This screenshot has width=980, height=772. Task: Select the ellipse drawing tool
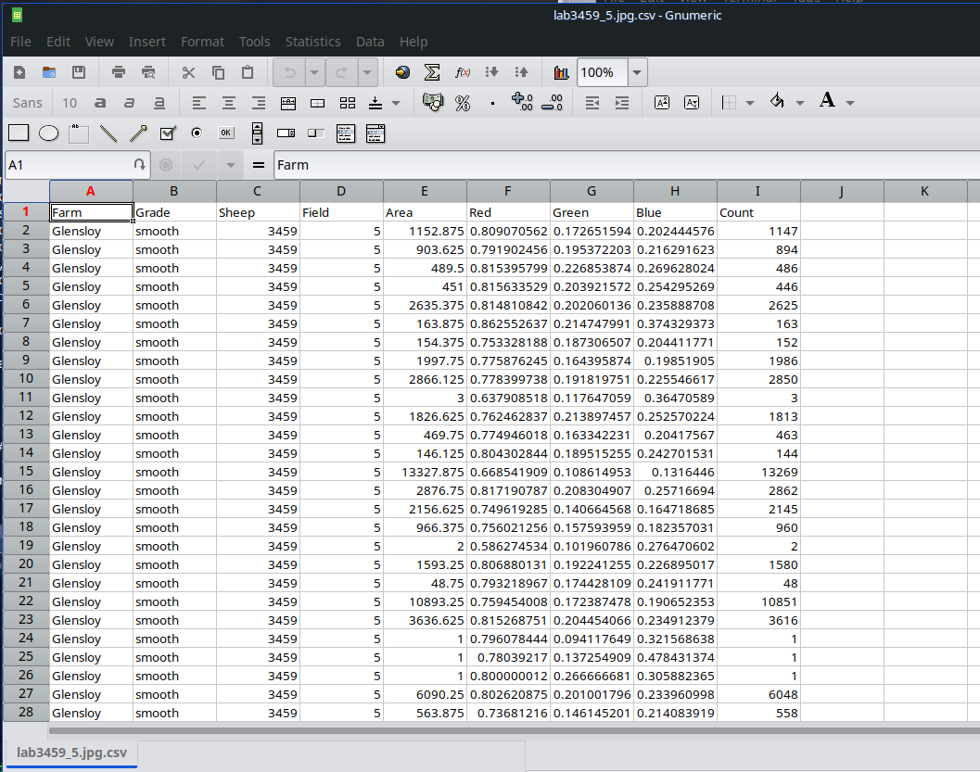coord(49,133)
